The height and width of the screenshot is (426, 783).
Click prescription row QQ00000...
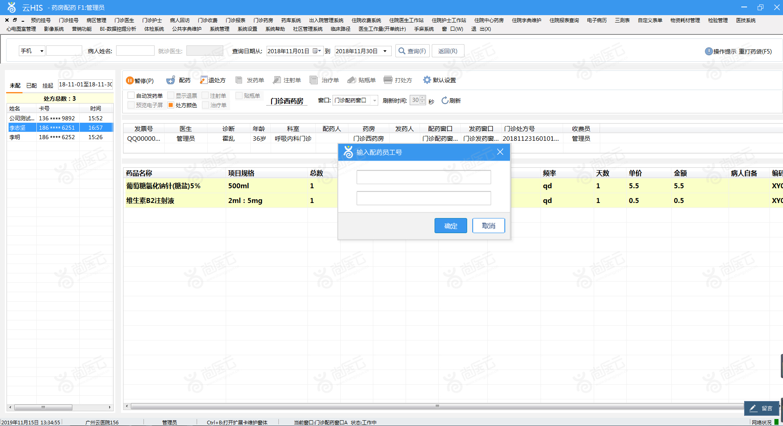coord(361,138)
